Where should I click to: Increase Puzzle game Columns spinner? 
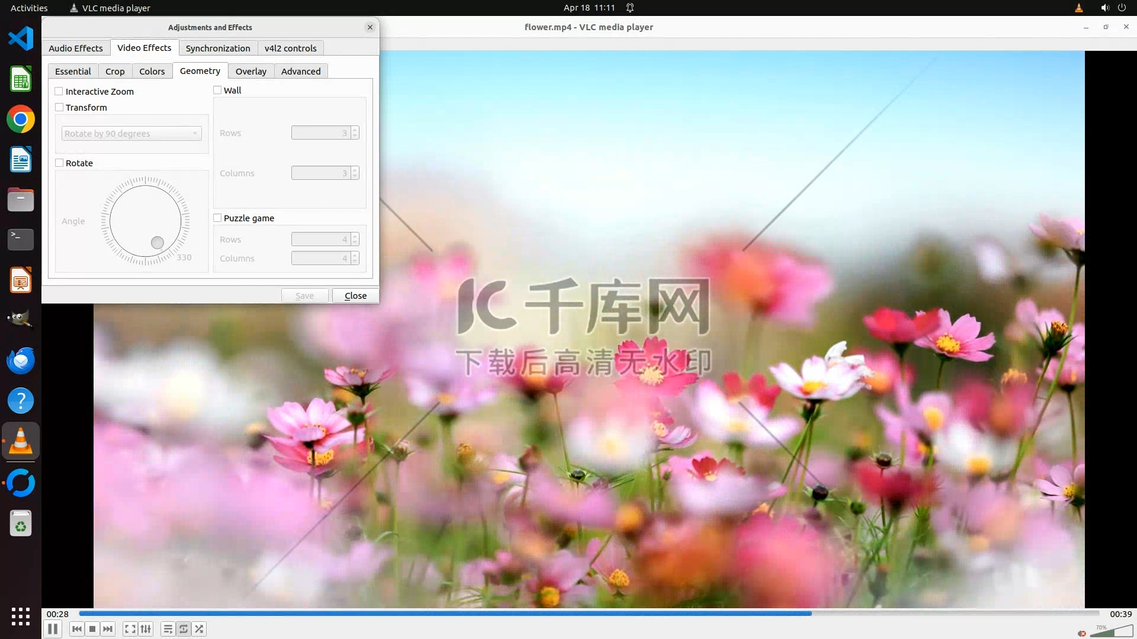[x=355, y=255]
